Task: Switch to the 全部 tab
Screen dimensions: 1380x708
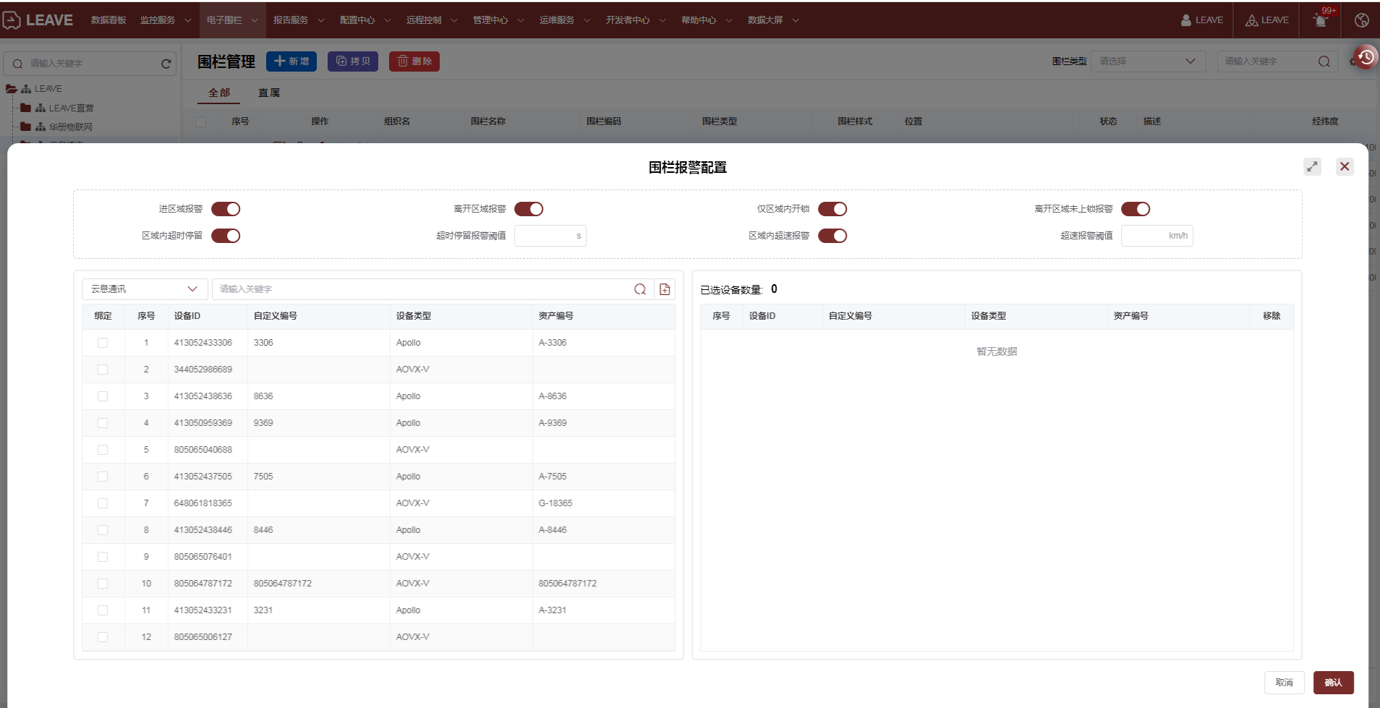Action: coord(219,93)
